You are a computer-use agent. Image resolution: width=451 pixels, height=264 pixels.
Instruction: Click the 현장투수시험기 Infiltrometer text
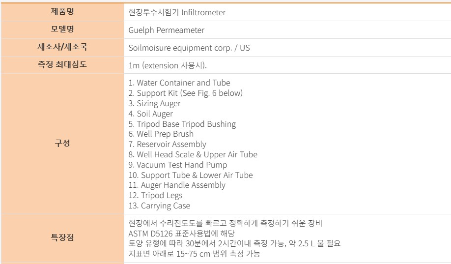click(177, 12)
